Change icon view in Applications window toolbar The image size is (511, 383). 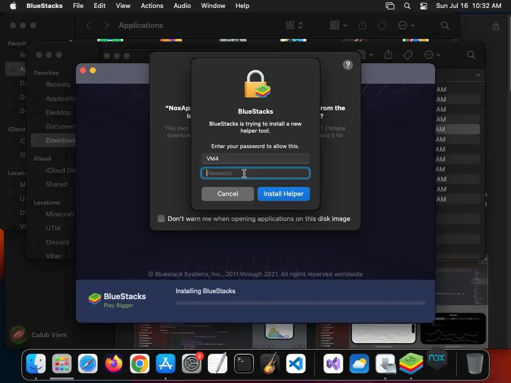[294, 25]
